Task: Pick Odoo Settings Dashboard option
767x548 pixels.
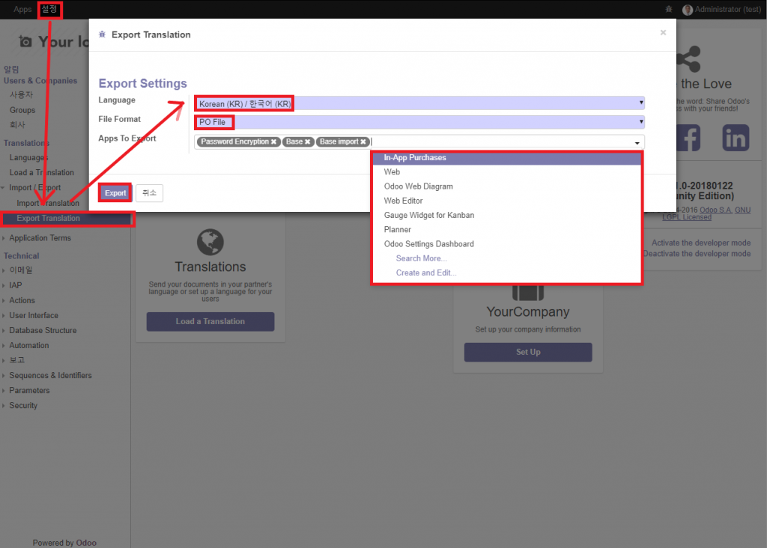Action: point(506,244)
